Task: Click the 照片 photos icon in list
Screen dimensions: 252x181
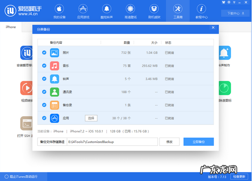Action: coord(55,53)
